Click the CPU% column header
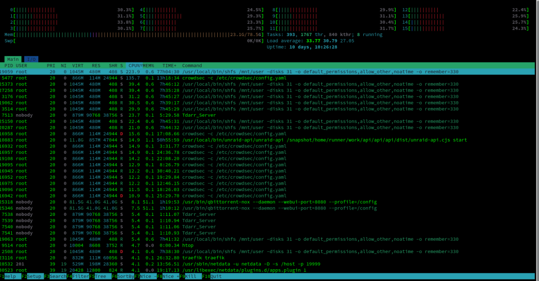This screenshot has width=539, height=281. [x=134, y=65]
